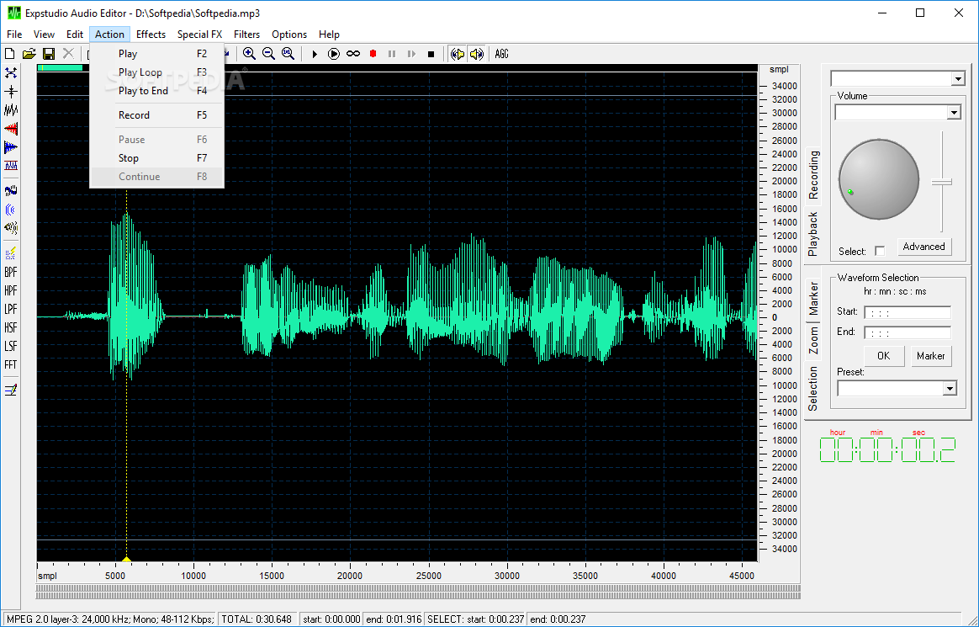Click the circled Play toolbar button

(x=334, y=55)
